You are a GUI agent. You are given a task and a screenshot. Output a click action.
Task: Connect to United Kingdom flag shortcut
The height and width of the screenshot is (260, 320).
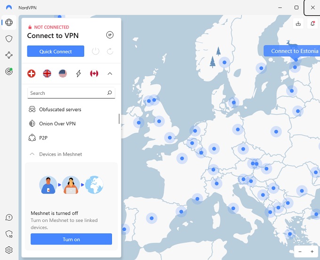coord(47,74)
